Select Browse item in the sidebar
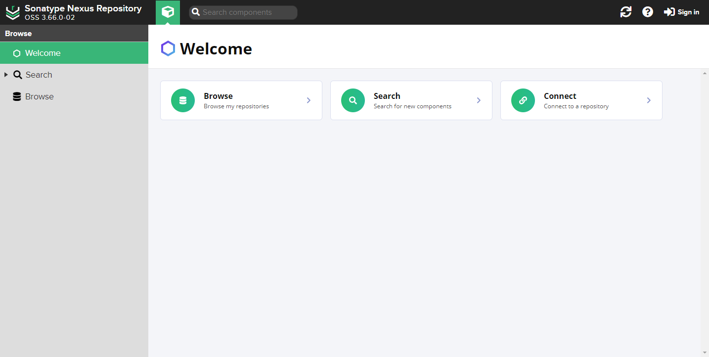Image resolution: width=709 pixels, height=357 pixels. tap(39, 96)
